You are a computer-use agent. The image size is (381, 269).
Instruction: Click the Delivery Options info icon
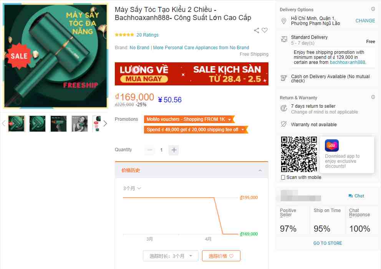pos(373,9)
